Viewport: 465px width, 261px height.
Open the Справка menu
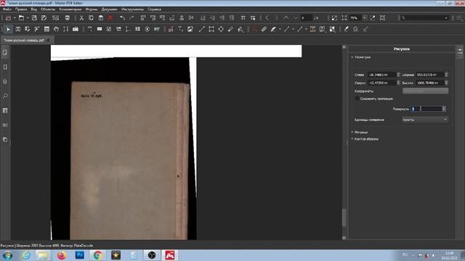coord(154,9)
